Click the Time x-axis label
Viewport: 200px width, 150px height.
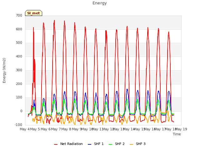click(x=177, y=134)
